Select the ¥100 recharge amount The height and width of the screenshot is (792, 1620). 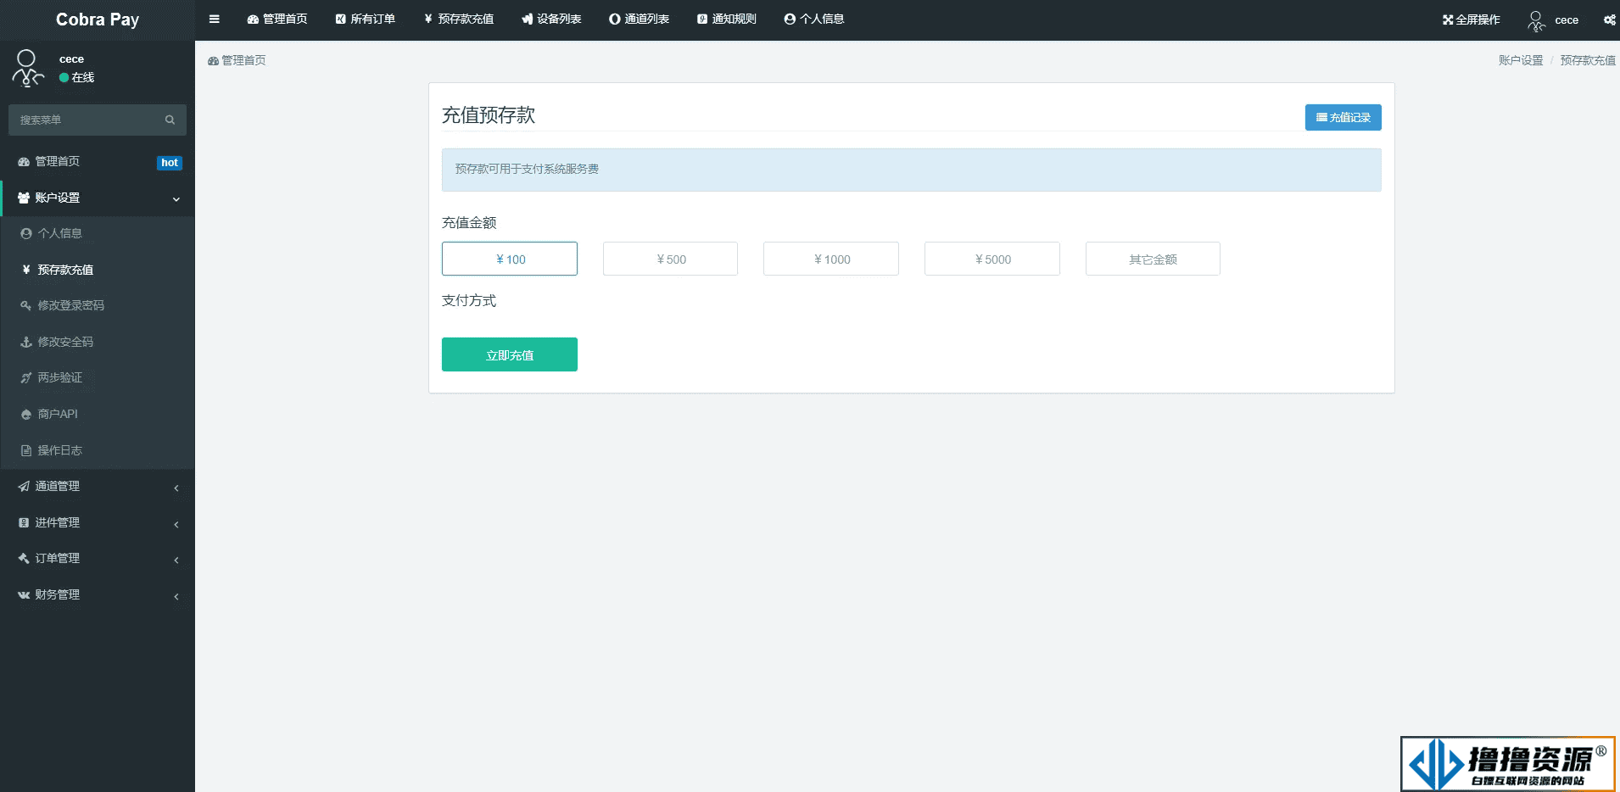[510, 259]
